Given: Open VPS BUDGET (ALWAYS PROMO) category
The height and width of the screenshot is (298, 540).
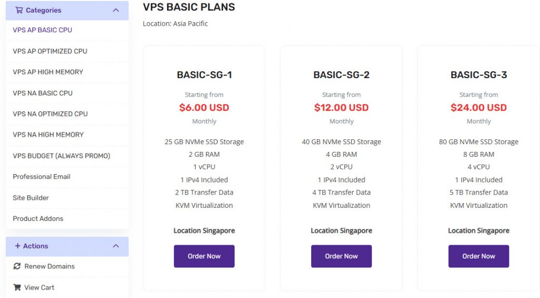Looking at the screenshot, I should [61, 156].
